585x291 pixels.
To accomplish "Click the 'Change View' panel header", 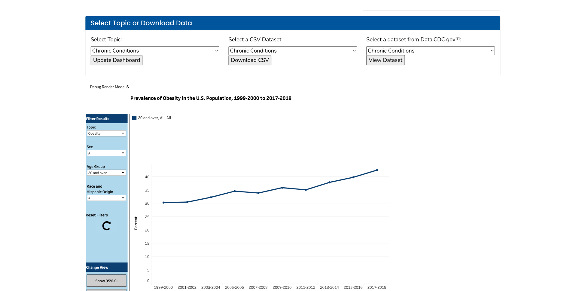I will point(107,267).
